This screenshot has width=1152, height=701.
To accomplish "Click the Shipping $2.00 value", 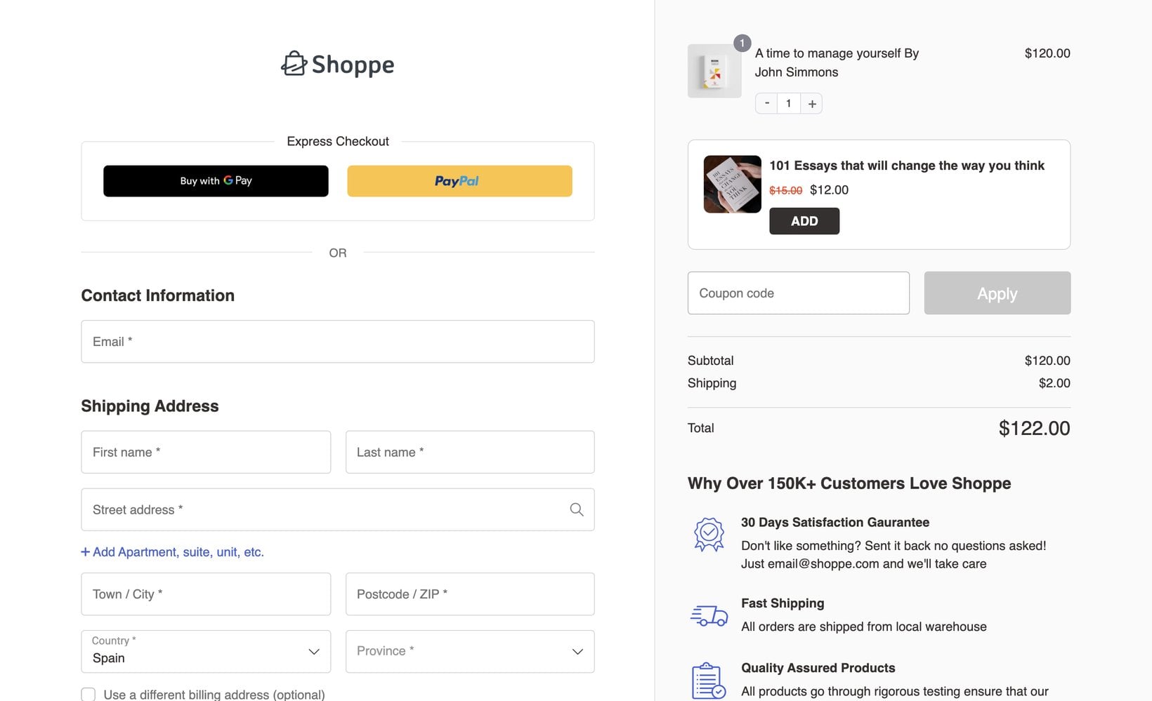I will [1054, 383].
